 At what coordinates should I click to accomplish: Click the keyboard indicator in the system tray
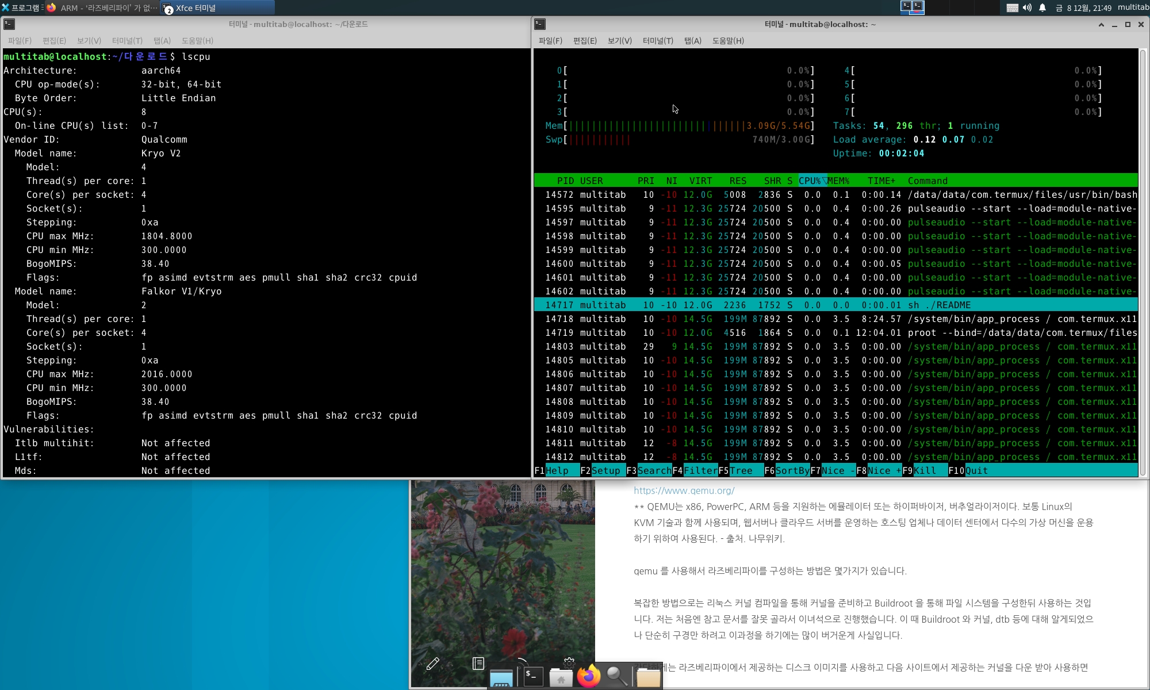[1012, 7]
